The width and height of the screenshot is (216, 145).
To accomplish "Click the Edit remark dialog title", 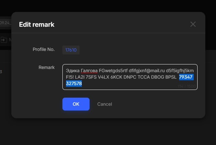I will pyautogui.click(x=37, y=24).
